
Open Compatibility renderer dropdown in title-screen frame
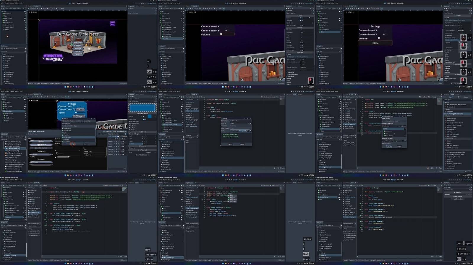(152, 3)
